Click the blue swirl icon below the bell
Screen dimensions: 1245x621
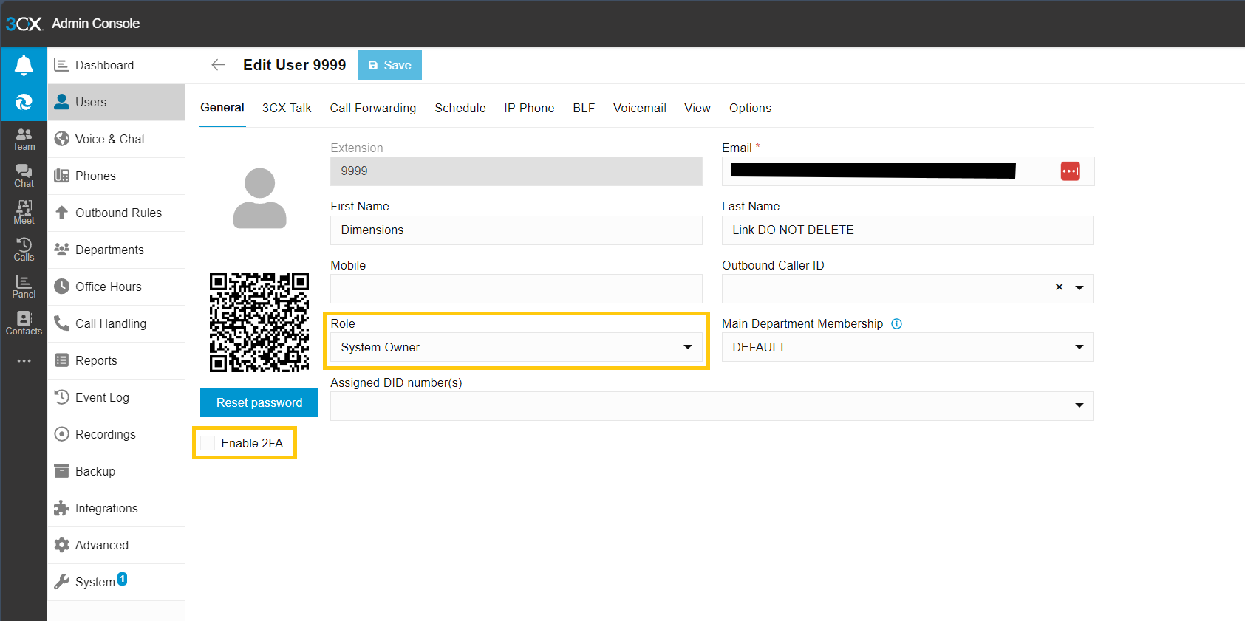(x=24, y=103)
